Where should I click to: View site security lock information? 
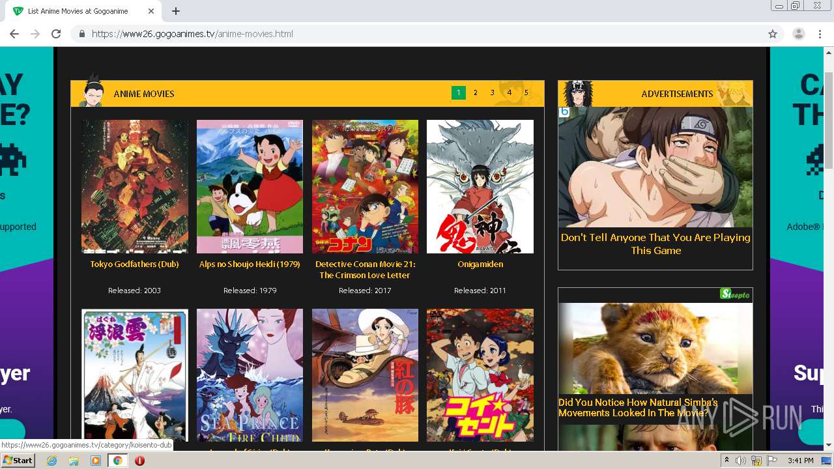pos(82,34)
